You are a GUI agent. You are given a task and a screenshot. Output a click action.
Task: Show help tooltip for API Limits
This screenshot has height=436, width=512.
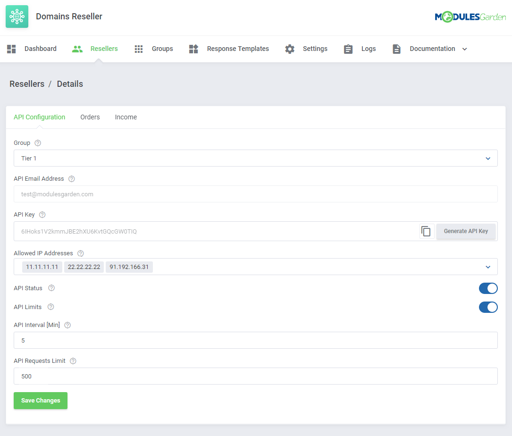(x=50, y=307)
